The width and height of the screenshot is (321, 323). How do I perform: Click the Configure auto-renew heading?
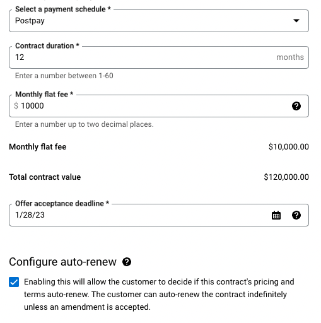(x=62, y=262)
